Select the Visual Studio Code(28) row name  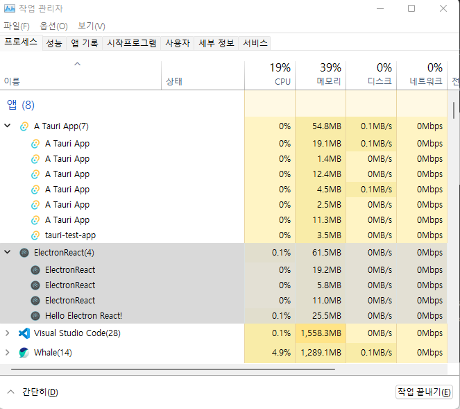(77, 333)
